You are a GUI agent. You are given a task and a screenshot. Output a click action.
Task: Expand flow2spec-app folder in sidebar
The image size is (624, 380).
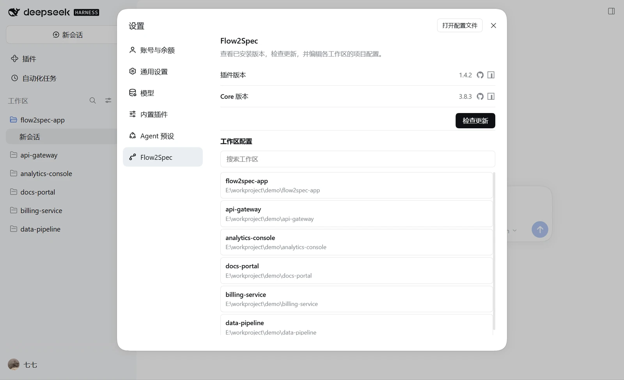pyautogui.click(x=13, y=120)
